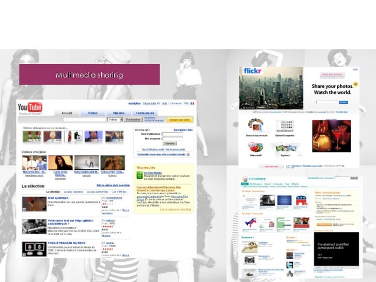
Task: Click 'abstract pointillist powerpoint toolkit' slideshow player
Action: click(x=336, y=249)
